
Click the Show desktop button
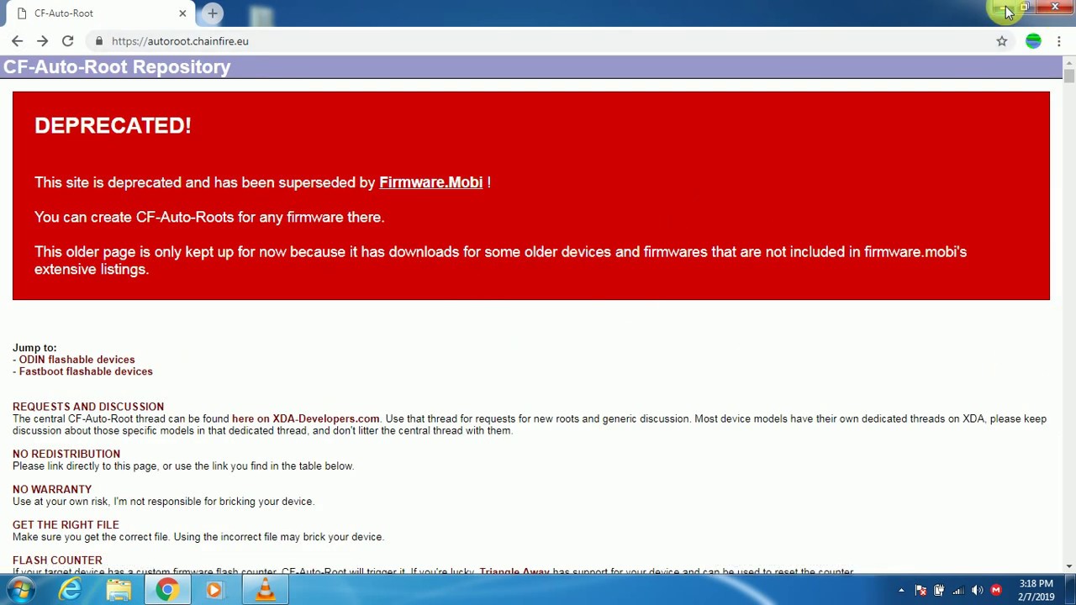pyautogui.click(x=1070, y=590)
